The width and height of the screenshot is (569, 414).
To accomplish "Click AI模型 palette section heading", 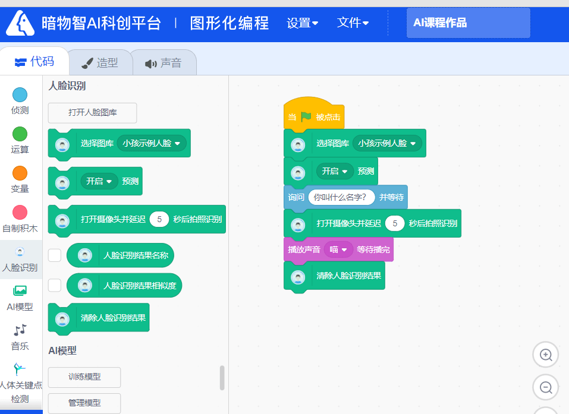I will click(62, 350).
